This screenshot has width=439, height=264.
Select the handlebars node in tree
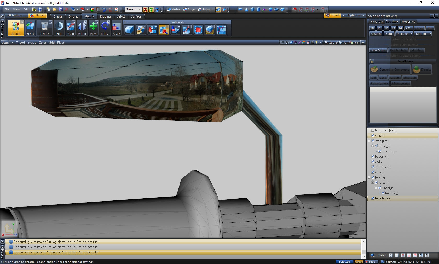point(382,198)
